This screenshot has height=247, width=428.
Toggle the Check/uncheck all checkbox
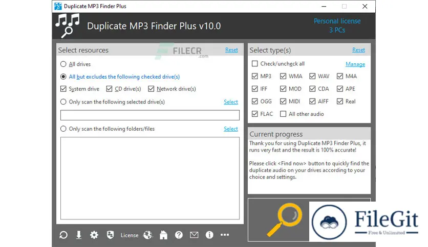click(254, 64)
